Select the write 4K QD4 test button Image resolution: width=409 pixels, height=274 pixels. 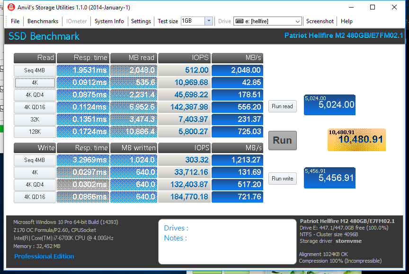tap(35, 185)
